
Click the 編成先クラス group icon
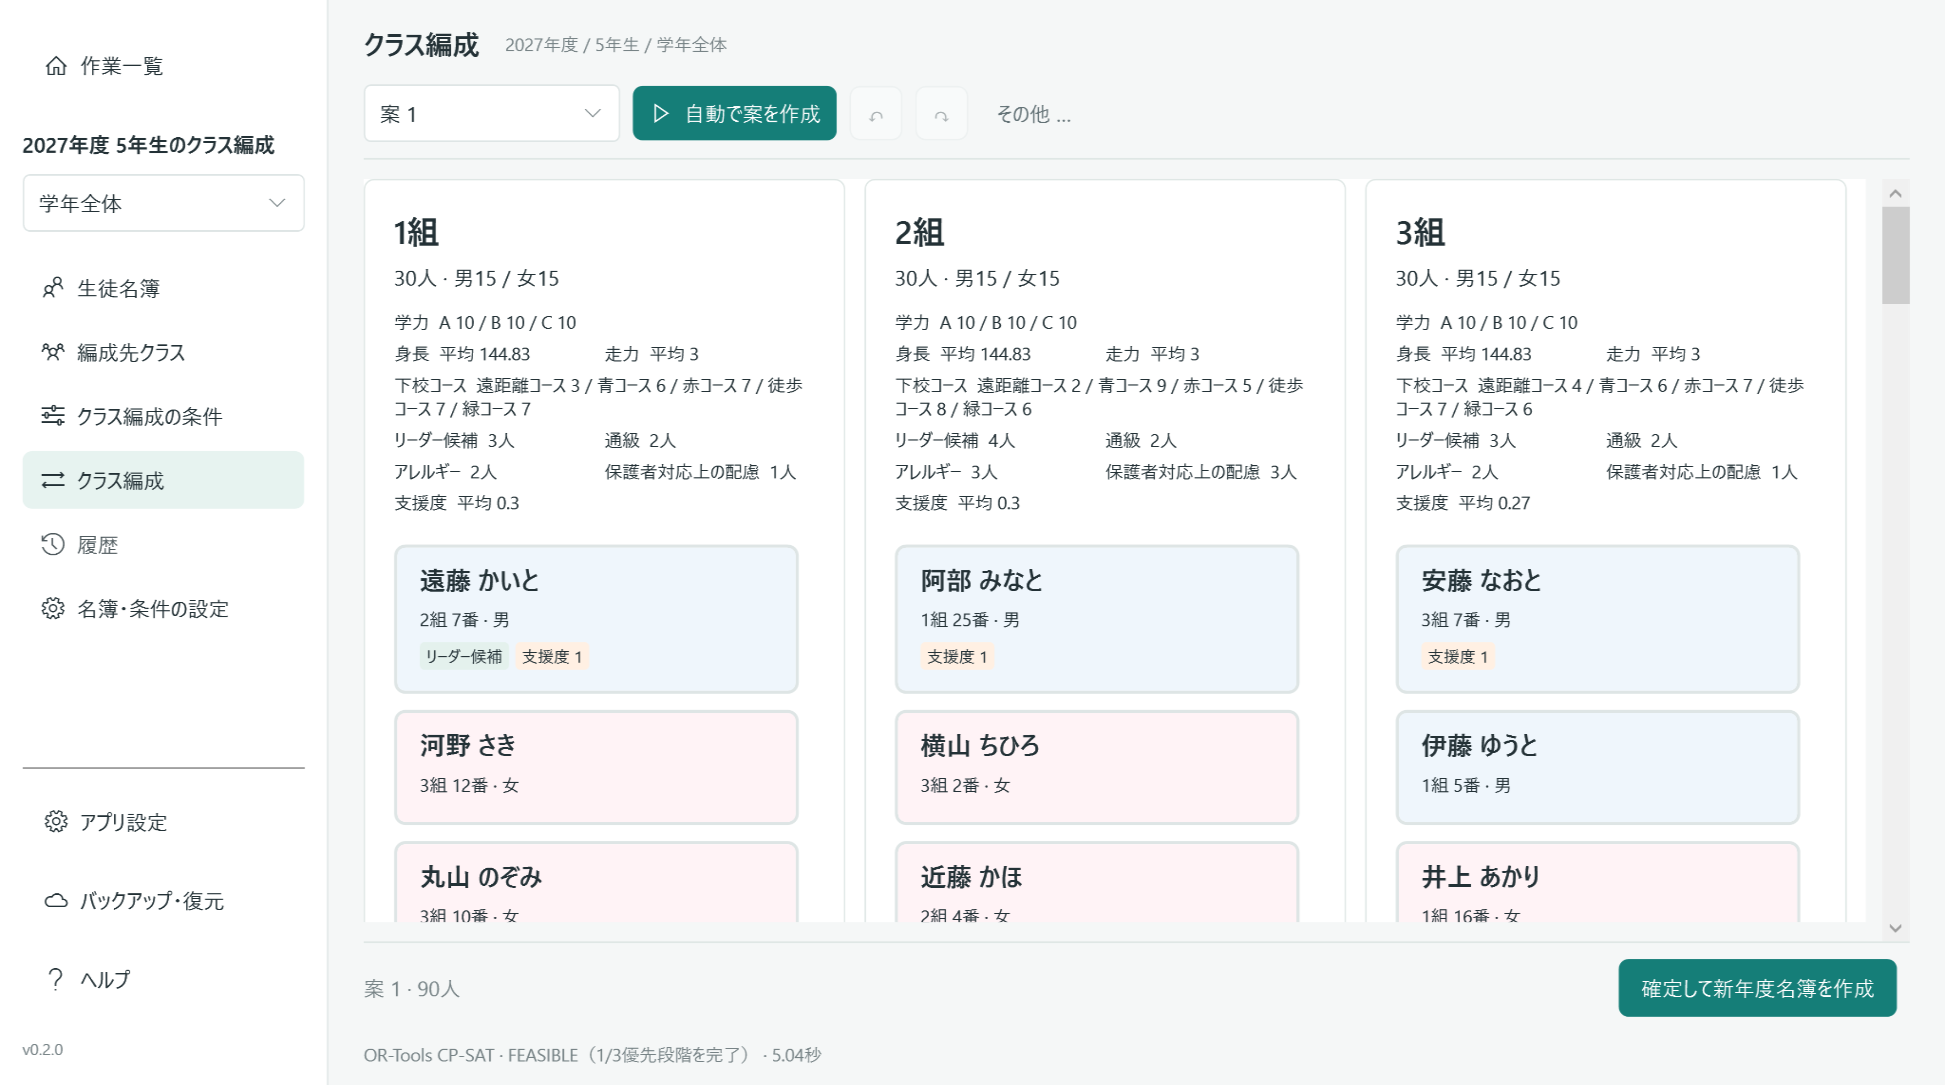(x=52, y=352)
